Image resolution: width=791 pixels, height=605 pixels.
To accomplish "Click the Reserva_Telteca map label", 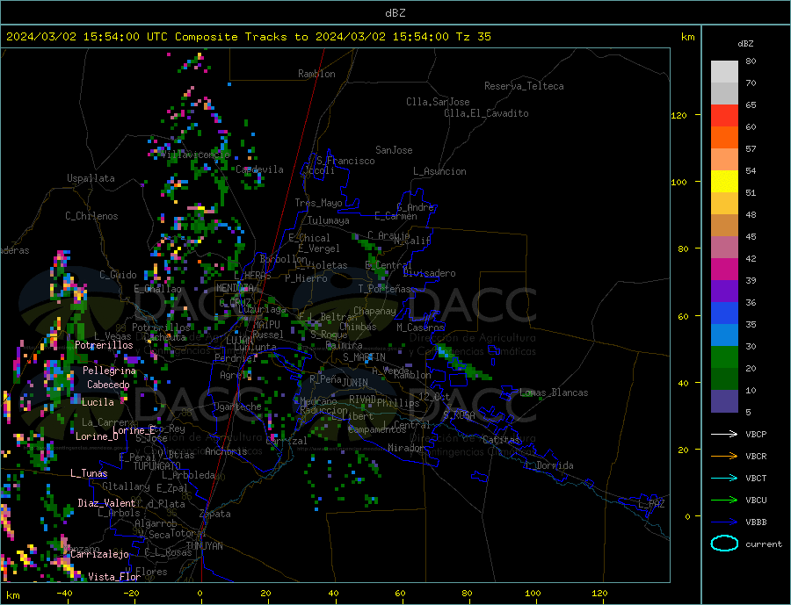I will click(524, 86).
